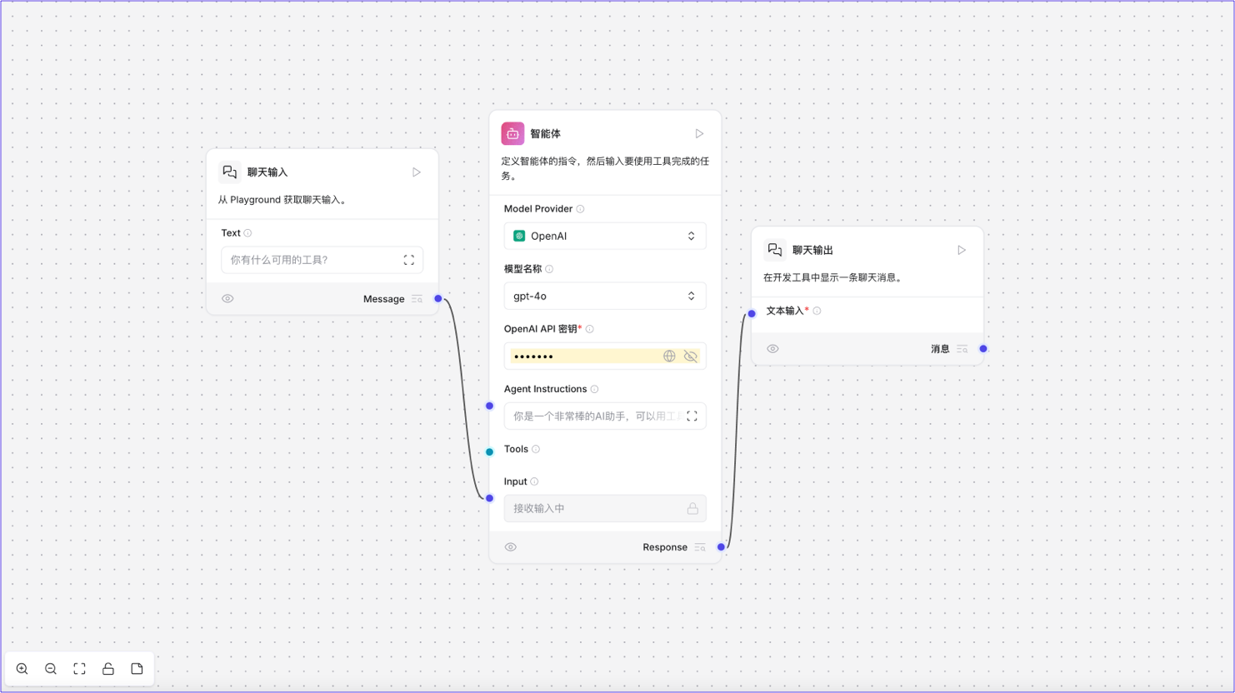This screenshot has width=1235, height=693.
Task: Expand the Text field to fullscreen
Action: pos(408,259)
